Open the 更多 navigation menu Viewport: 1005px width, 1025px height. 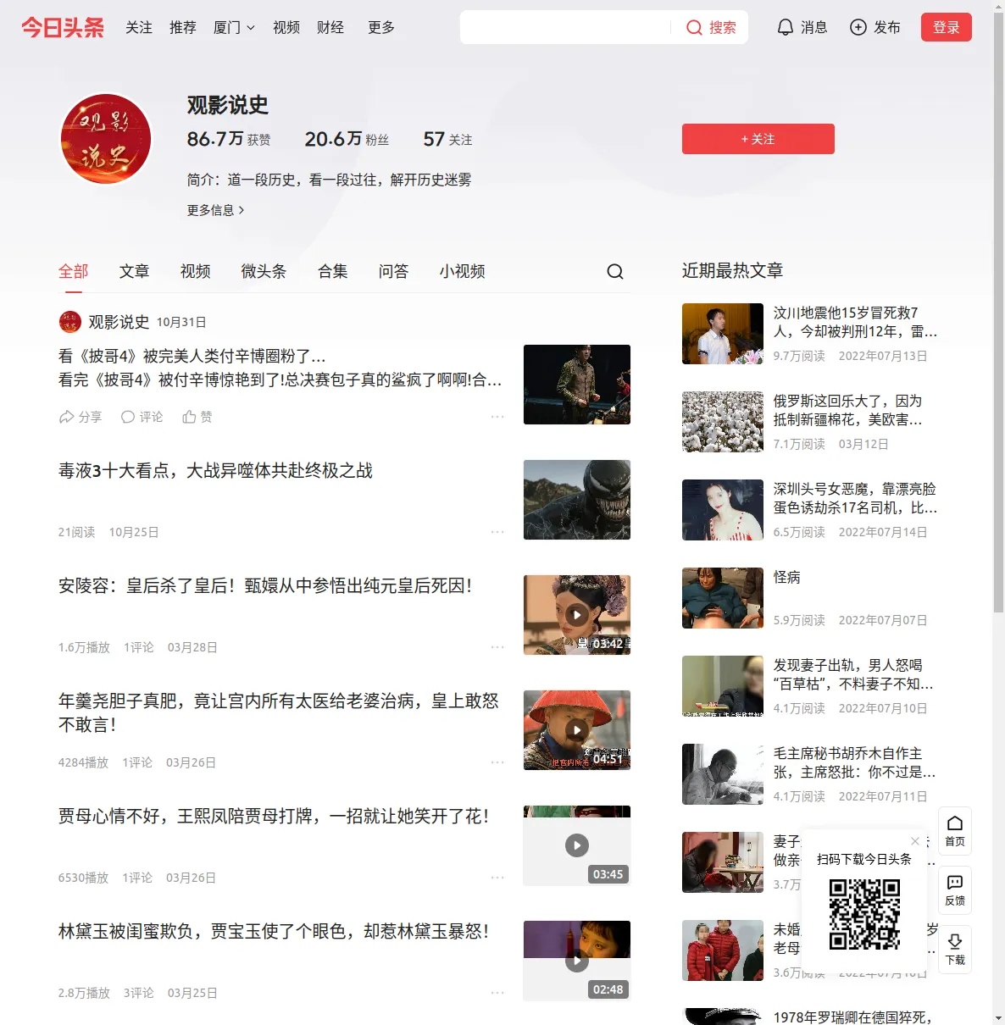(x=381, y=27)
